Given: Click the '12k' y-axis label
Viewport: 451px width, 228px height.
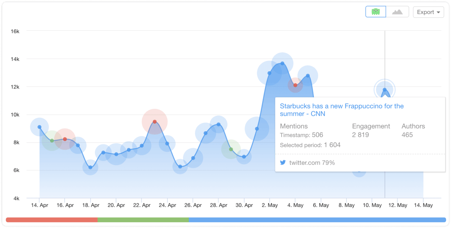Looking at the screenshot, I should pyautogui.click(x=15, y=87).
